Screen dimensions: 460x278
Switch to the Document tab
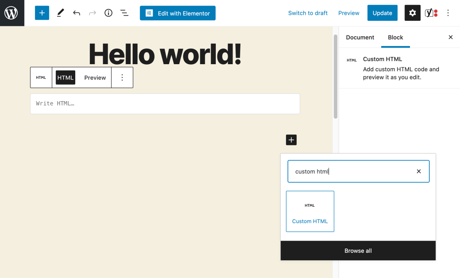point(360,37)
